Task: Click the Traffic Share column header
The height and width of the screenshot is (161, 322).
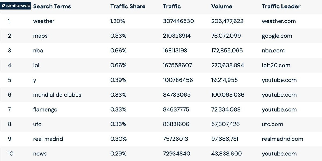Action: pyautogui.click(x=128, y=6)
